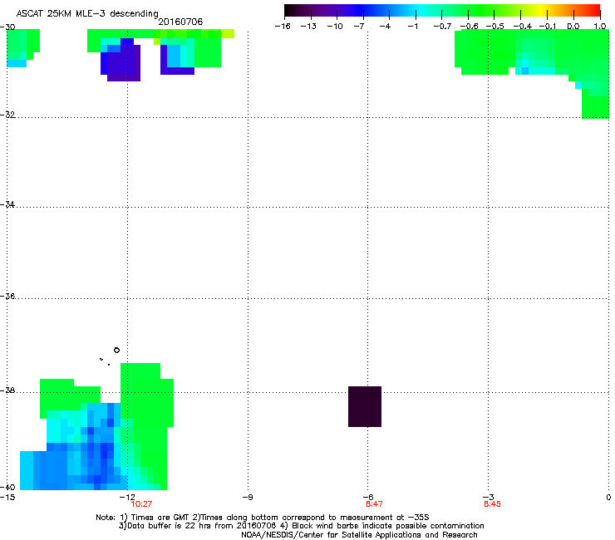Click the red 8:45 pass time label
Screen dimensions: 615x540
coord(492,504)
